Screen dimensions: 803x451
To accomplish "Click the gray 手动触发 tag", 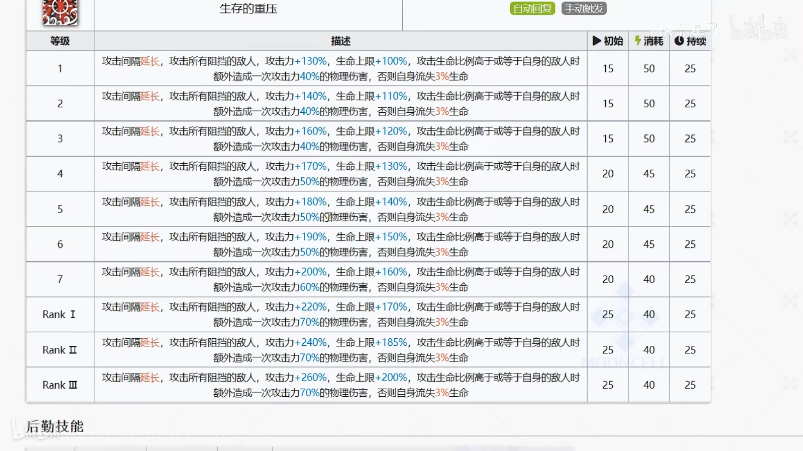I will tap(584, 8).
